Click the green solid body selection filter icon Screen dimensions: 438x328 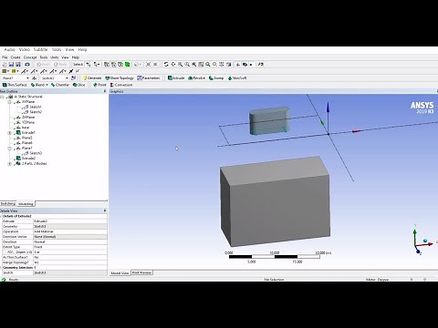128,65
